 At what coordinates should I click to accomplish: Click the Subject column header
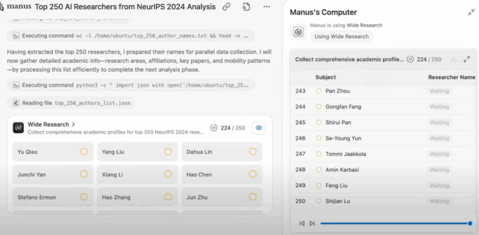pos(326,77)
